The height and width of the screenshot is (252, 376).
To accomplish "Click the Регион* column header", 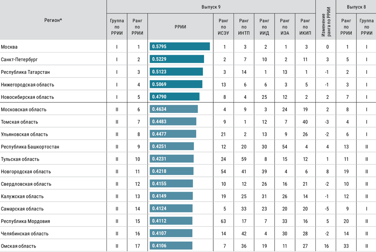I will point(53,20).
